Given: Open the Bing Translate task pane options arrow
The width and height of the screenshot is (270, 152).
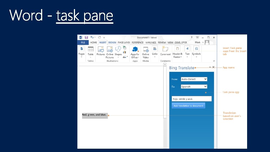Looking at the screenshot, I should [210, 67].
